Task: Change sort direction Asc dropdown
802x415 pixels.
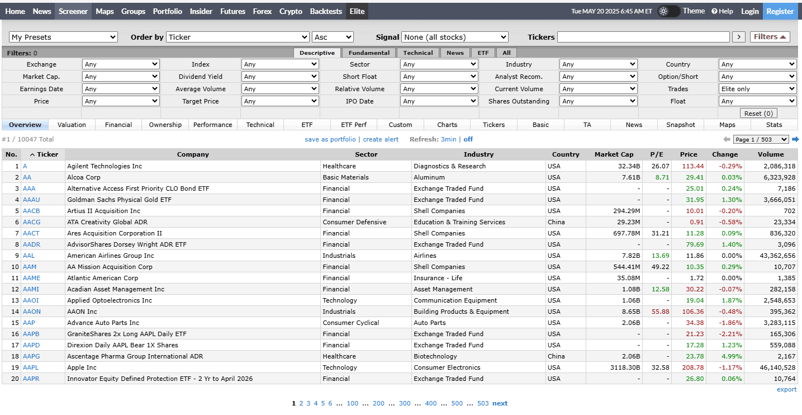Action: 333,37
